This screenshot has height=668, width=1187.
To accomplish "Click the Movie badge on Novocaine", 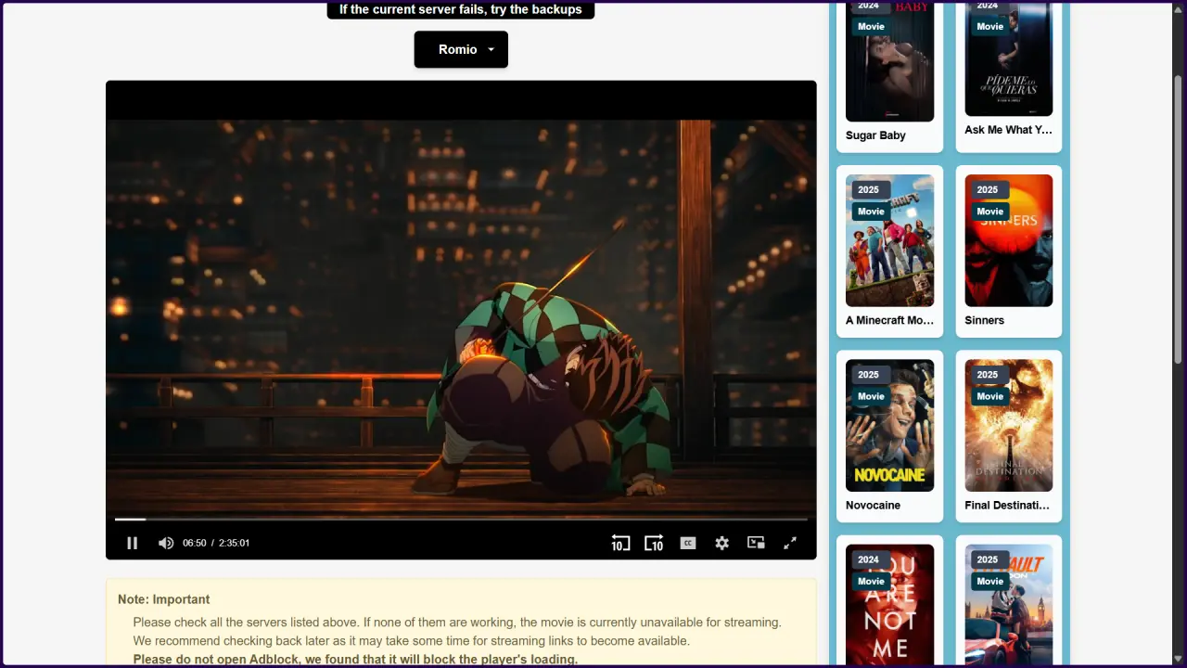I will tap(871, 396).
